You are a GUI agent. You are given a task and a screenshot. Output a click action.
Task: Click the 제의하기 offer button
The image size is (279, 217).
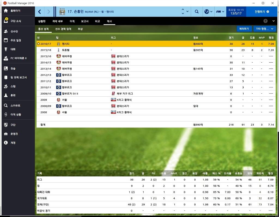click(244, 29)
